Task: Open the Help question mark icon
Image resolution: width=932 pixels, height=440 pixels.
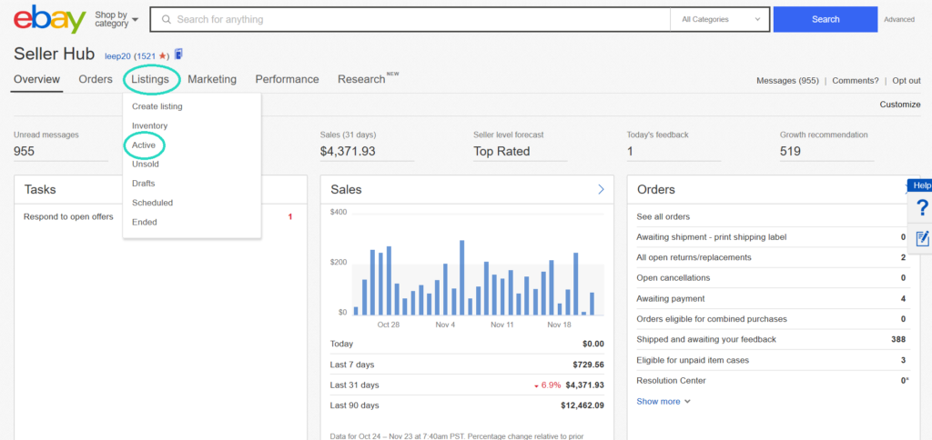Action: tap(923, 208)
